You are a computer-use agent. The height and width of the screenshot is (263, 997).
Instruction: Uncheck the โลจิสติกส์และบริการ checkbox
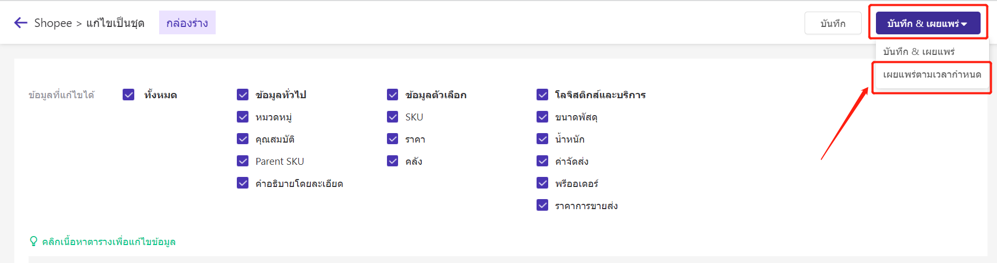tap(542, 95)
